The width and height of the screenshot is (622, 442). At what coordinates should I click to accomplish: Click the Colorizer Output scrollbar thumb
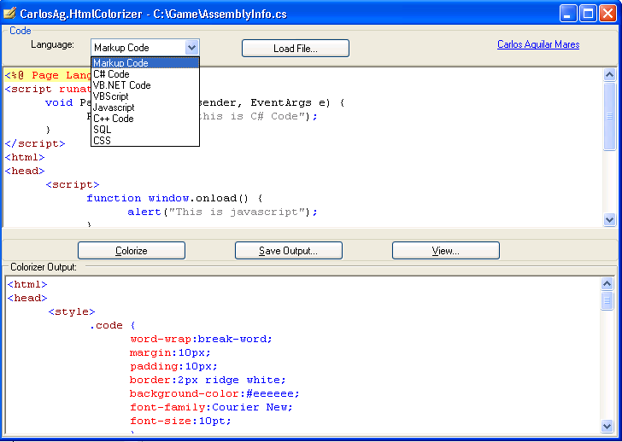click(x=607, y=300)
